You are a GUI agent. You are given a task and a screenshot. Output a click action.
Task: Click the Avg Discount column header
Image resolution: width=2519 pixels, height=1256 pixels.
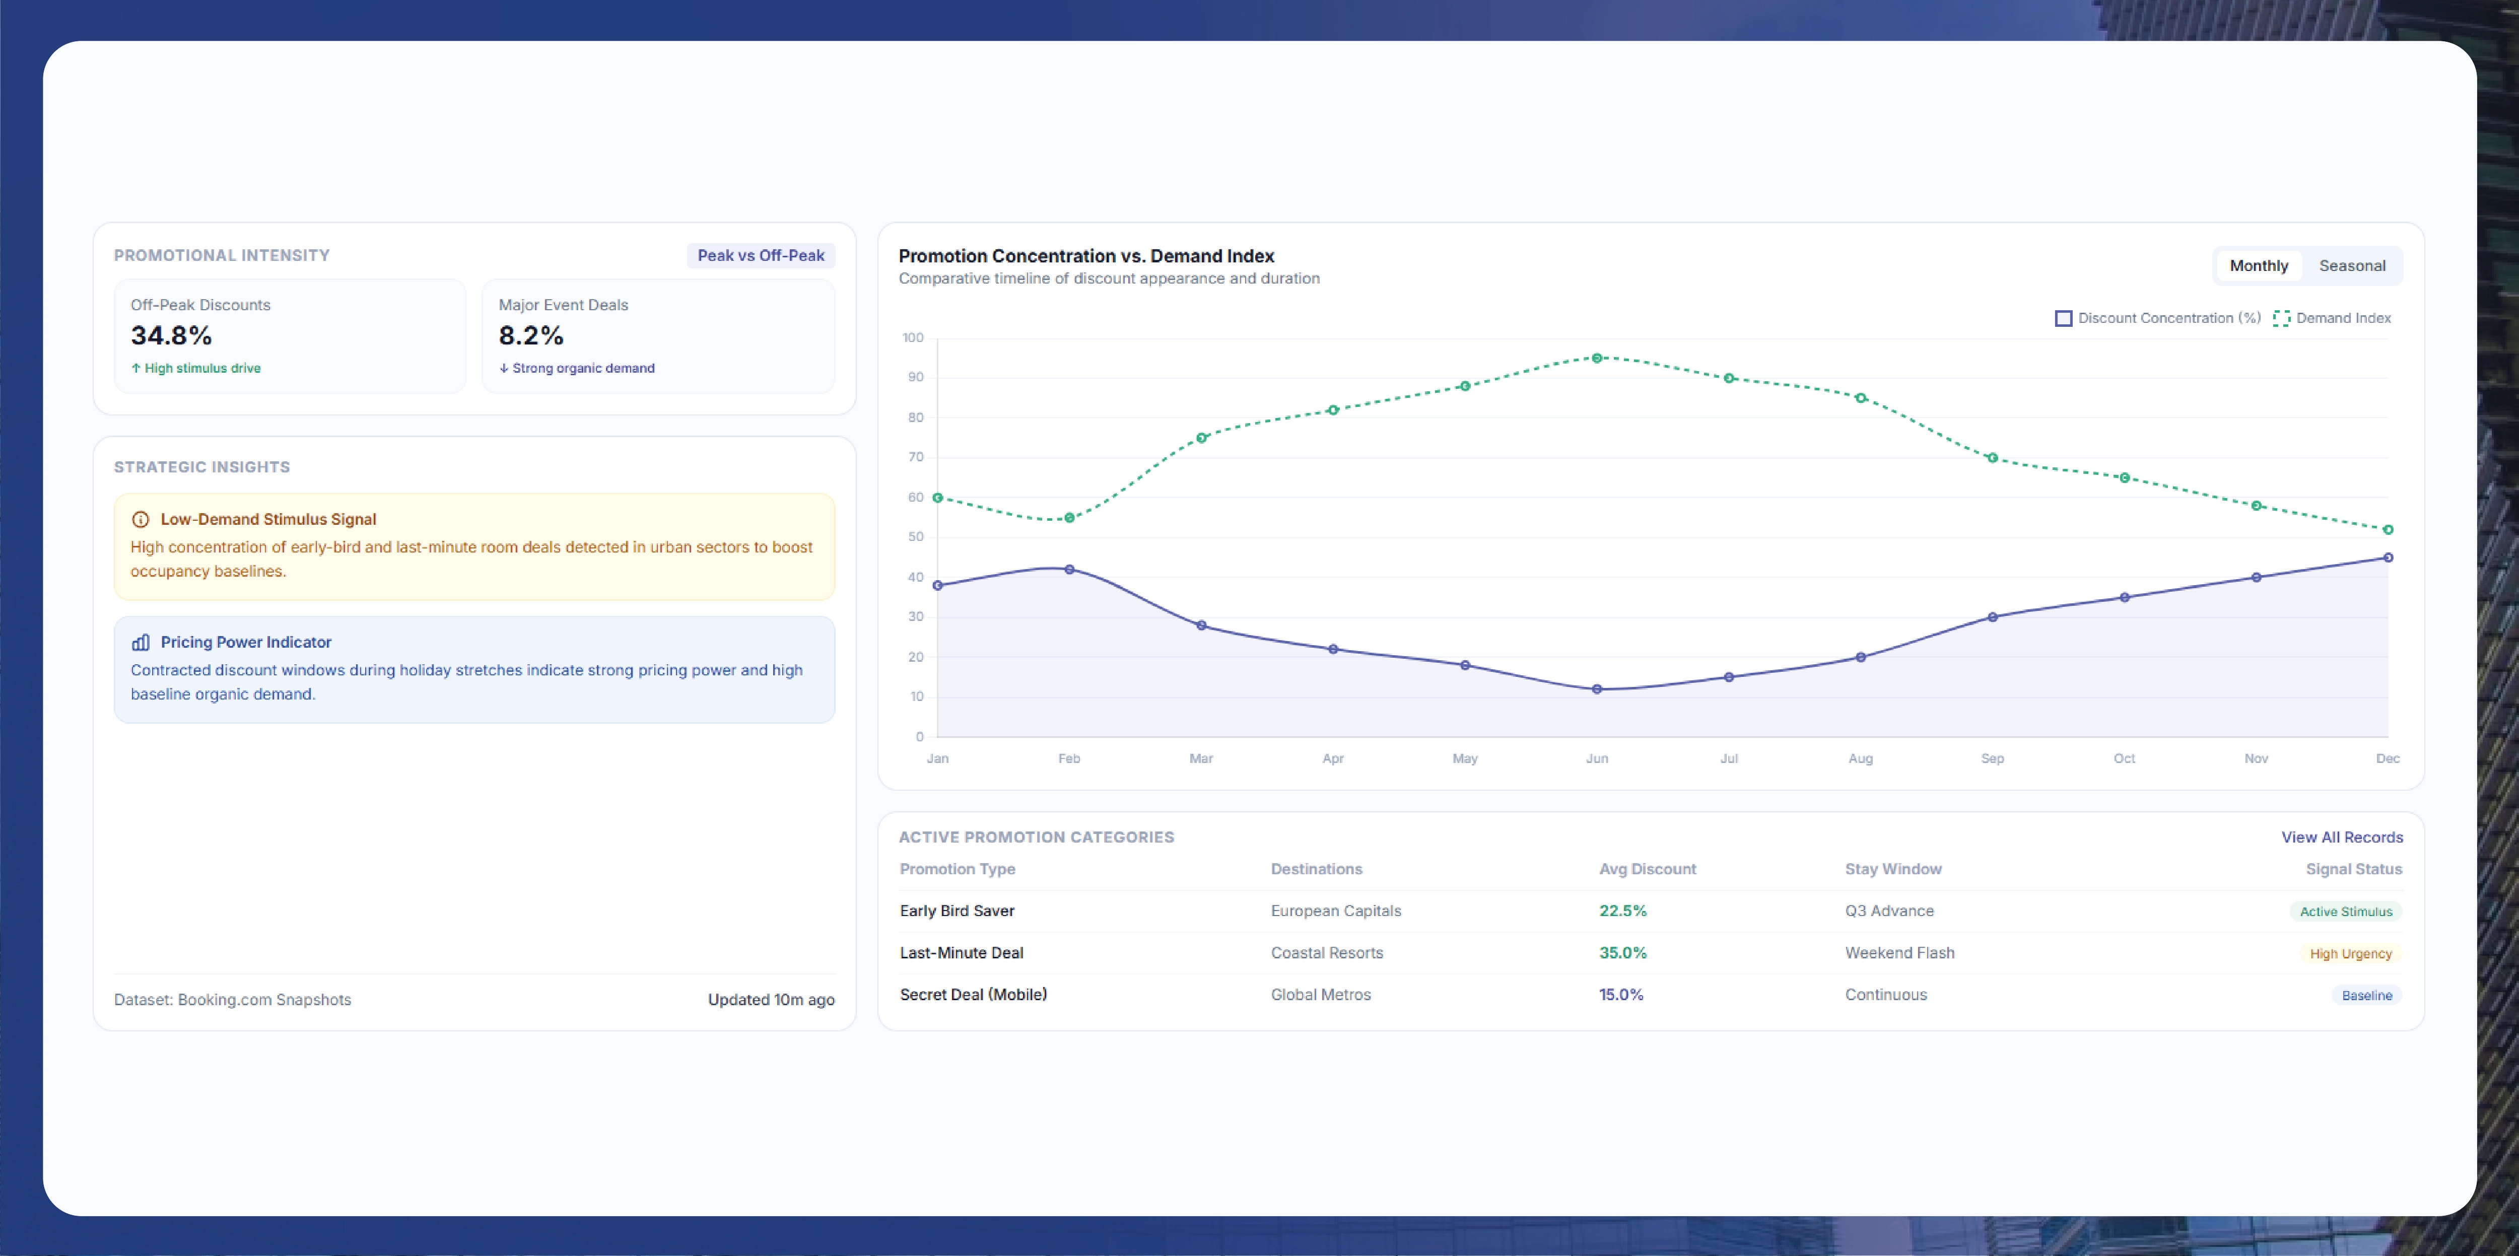[1648, 869]
